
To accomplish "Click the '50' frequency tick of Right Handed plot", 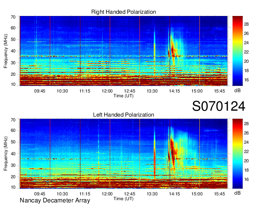I will (x=13, y=39).
